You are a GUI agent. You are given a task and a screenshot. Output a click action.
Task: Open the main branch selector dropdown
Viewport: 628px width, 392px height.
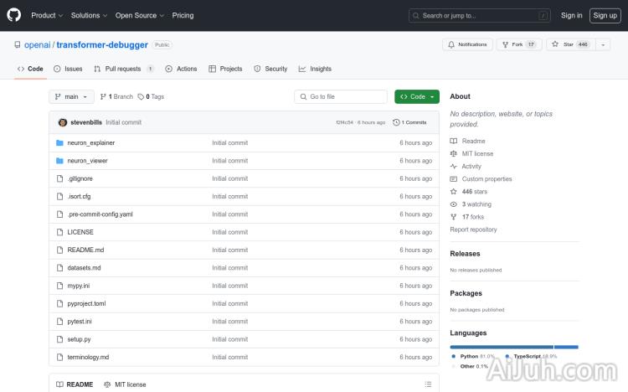[x=71, y=96]
